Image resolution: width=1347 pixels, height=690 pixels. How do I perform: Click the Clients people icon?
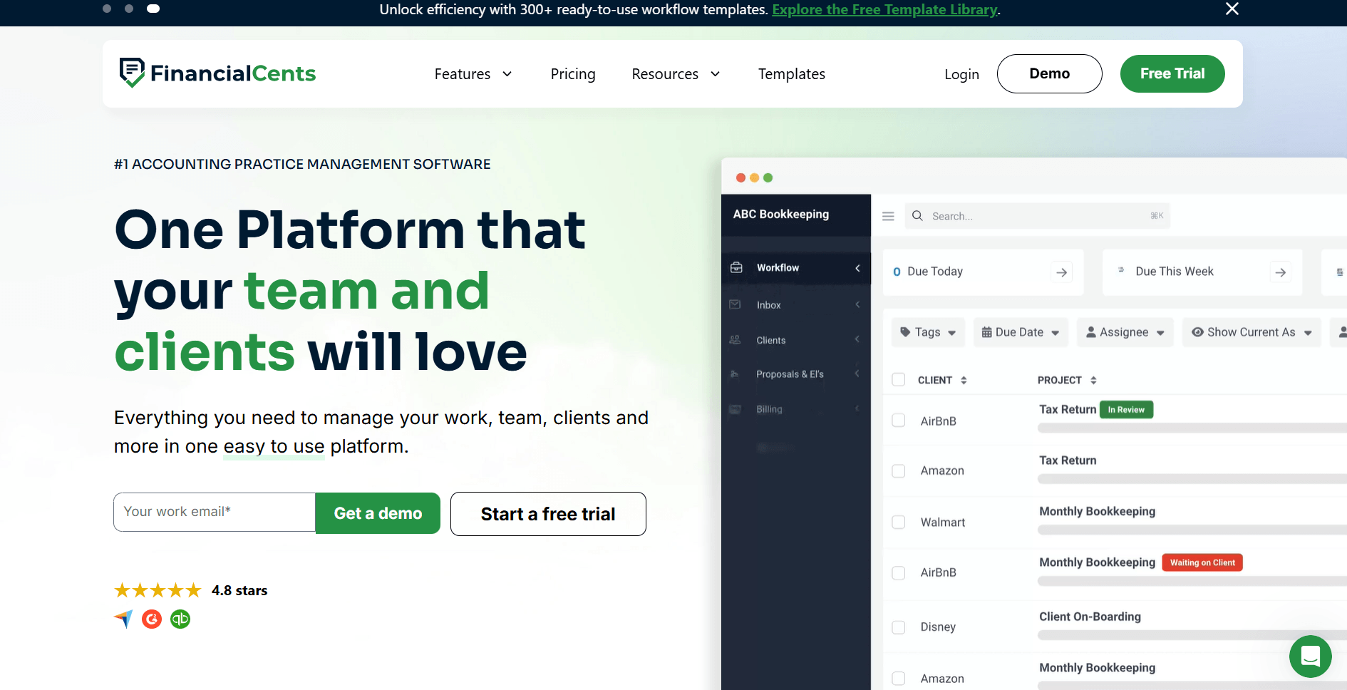pyautogui.click(x=735, y=340)
